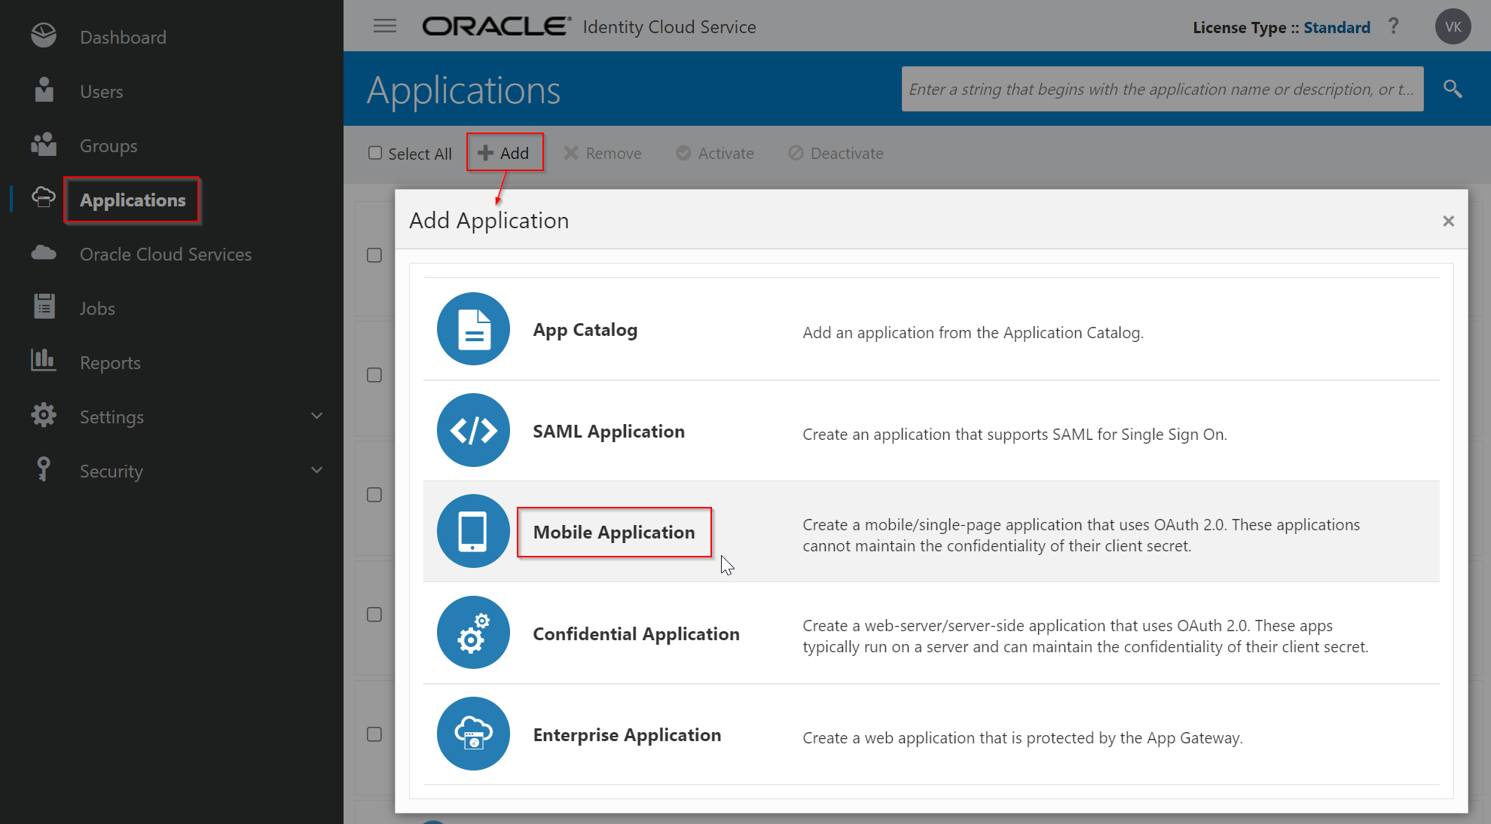Click the Add application button
Viewport: 1491px width, 824px height.
click(x=505, y=153)
